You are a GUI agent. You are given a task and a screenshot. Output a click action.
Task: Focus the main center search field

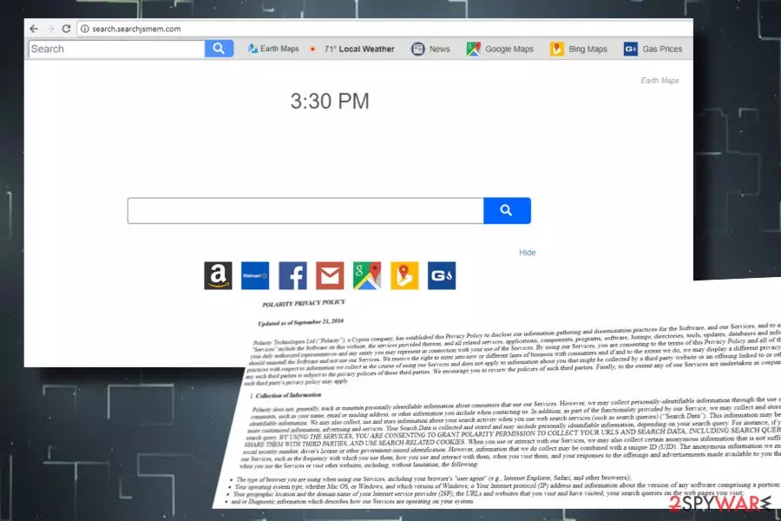[x=305, y=210]
